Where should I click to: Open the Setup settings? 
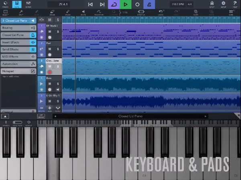223,4
